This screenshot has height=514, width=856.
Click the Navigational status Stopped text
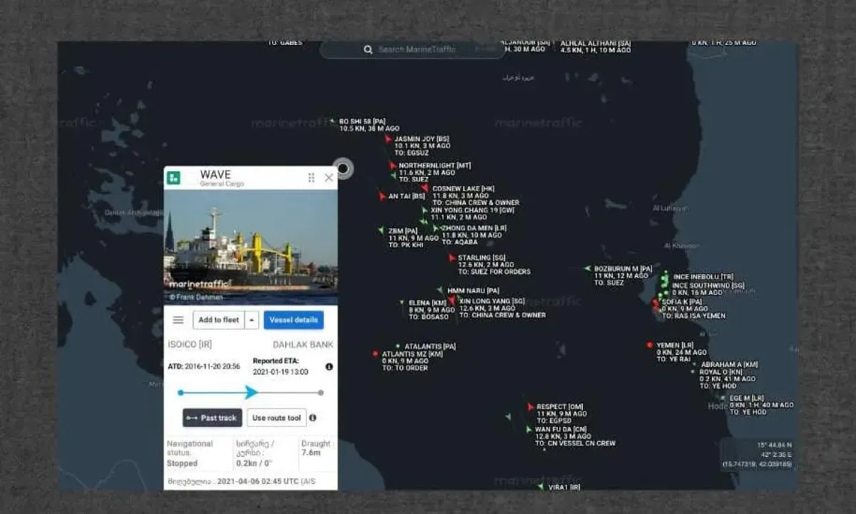[182, 463]
